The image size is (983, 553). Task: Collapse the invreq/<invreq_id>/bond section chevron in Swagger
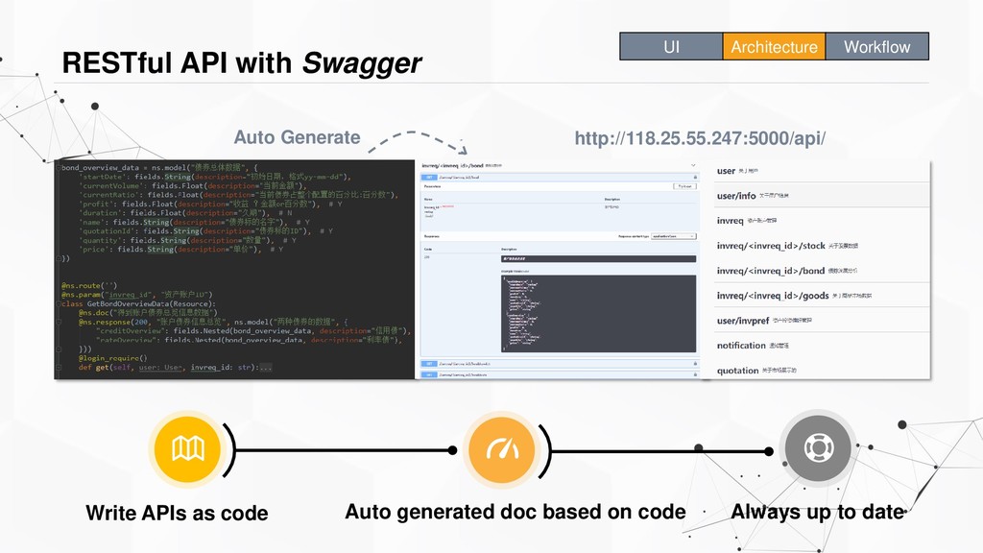pos(693,165)
